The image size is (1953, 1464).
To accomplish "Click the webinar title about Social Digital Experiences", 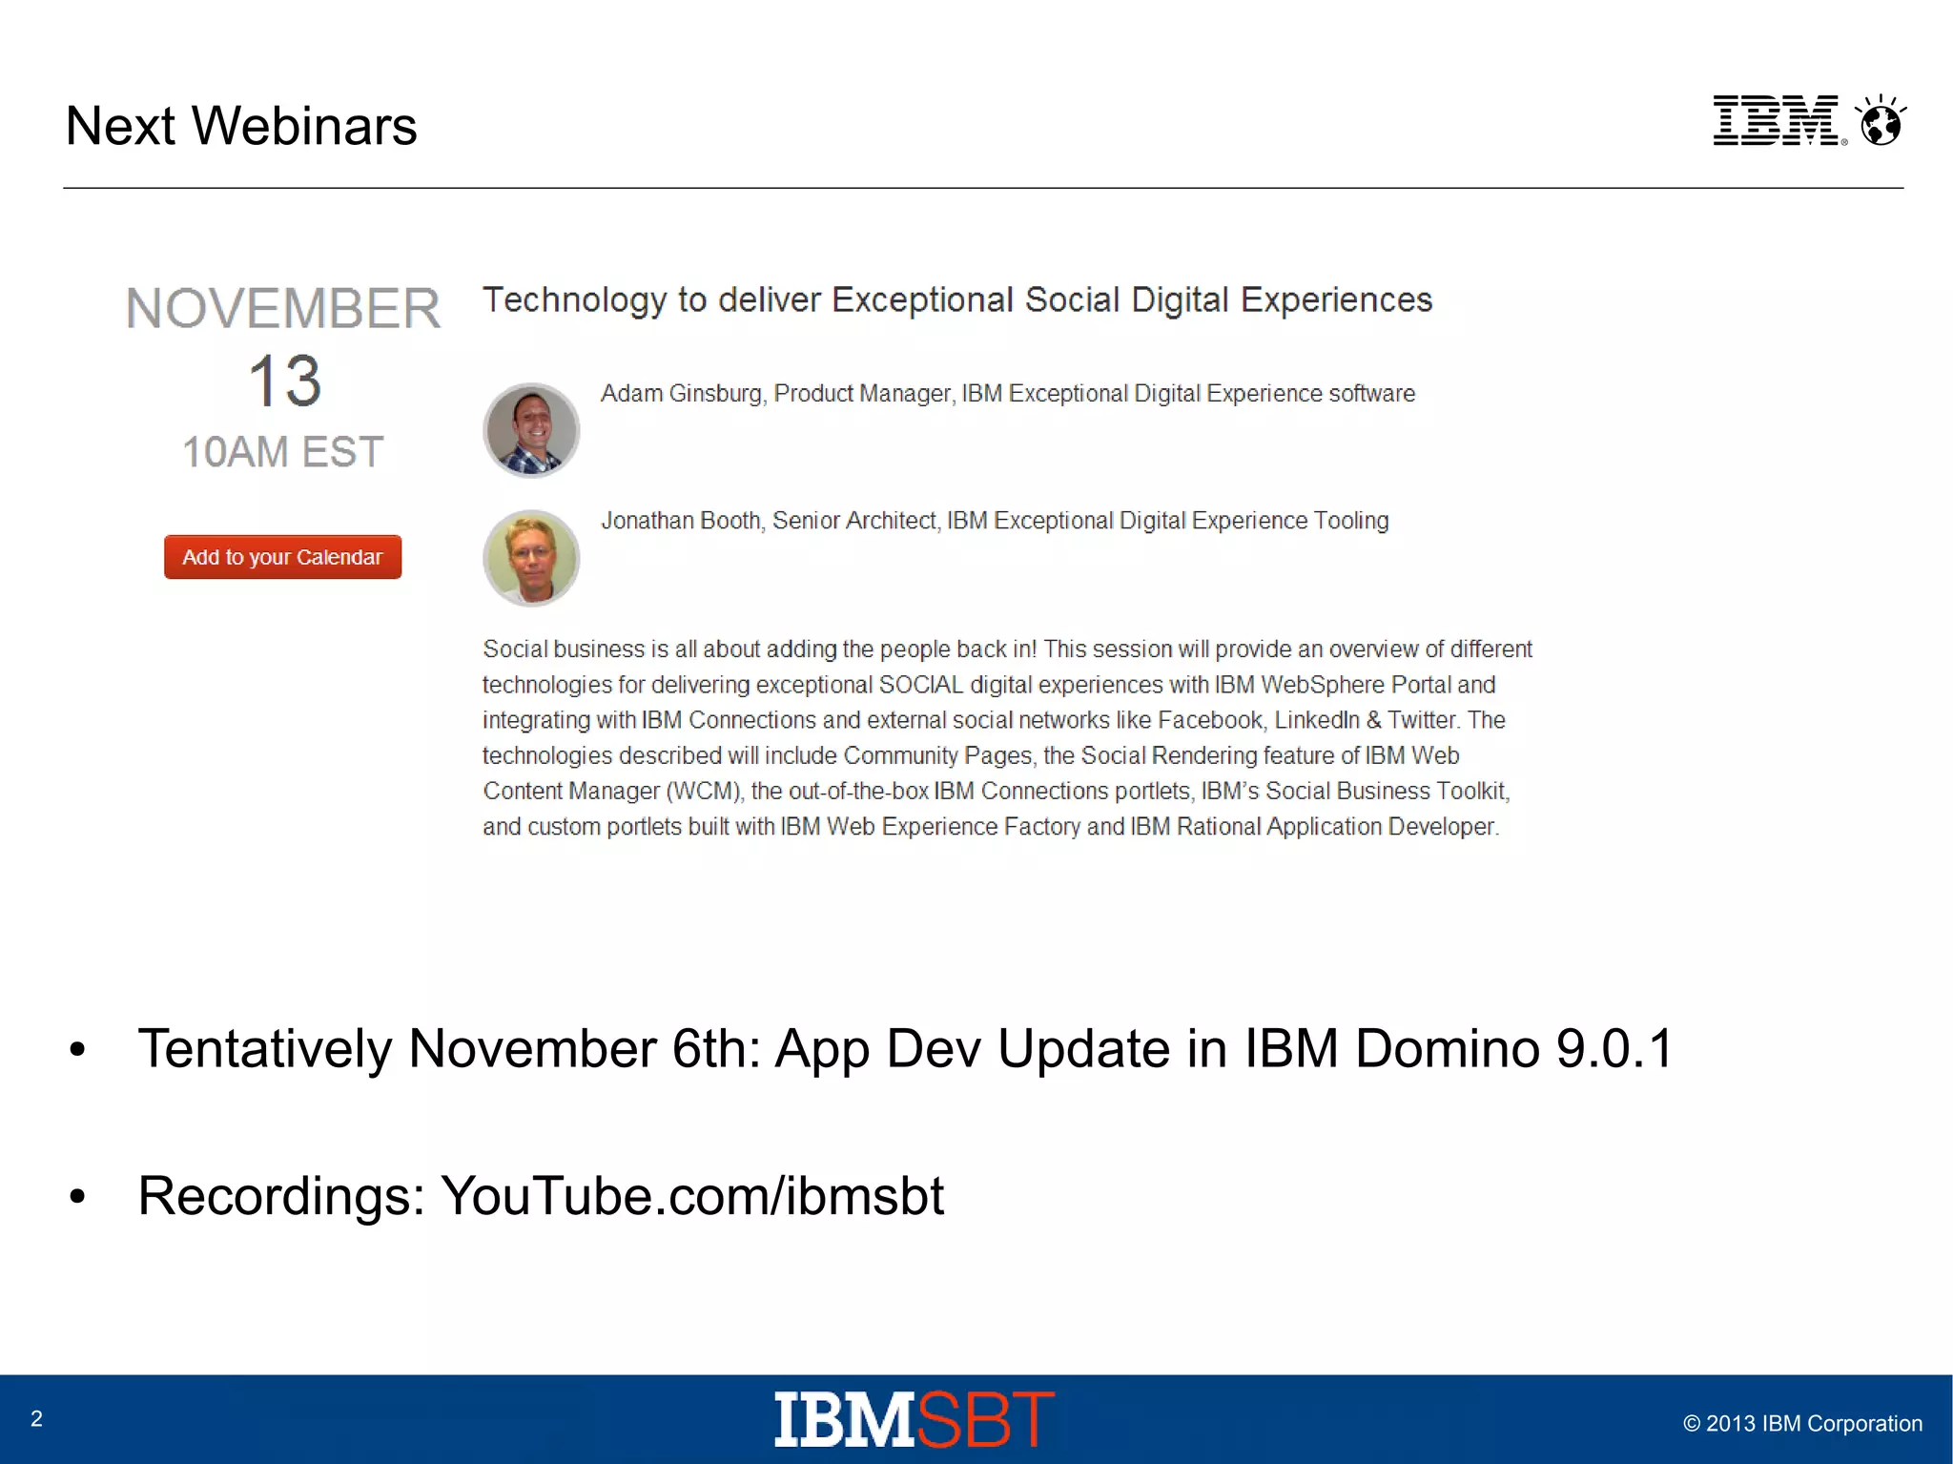I will [x=956, y=299].
